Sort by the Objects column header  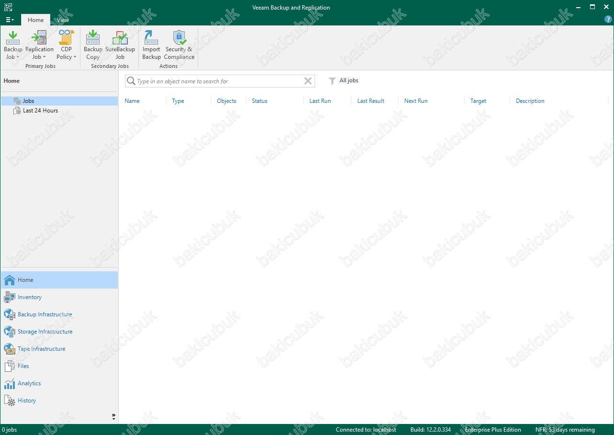click(x=227, y=101)
